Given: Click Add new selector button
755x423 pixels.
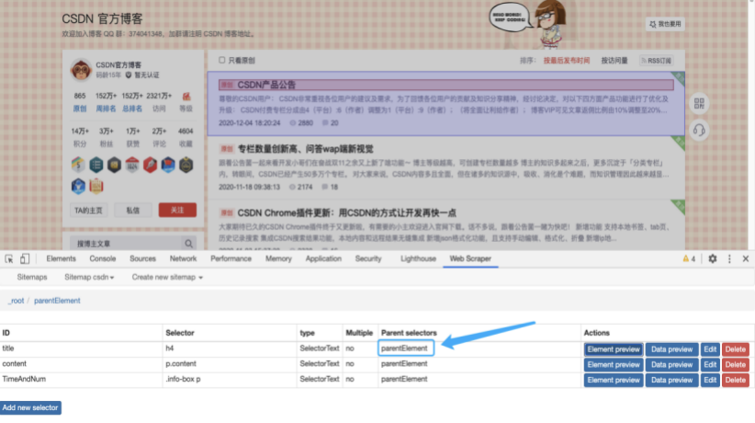Looking at the screenshot, I should pyautogui.click(x=31, y=407).
